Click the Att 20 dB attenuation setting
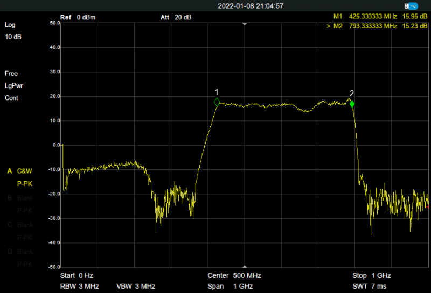This screenshot has width=431, height=293. click(x=176, y=17)
